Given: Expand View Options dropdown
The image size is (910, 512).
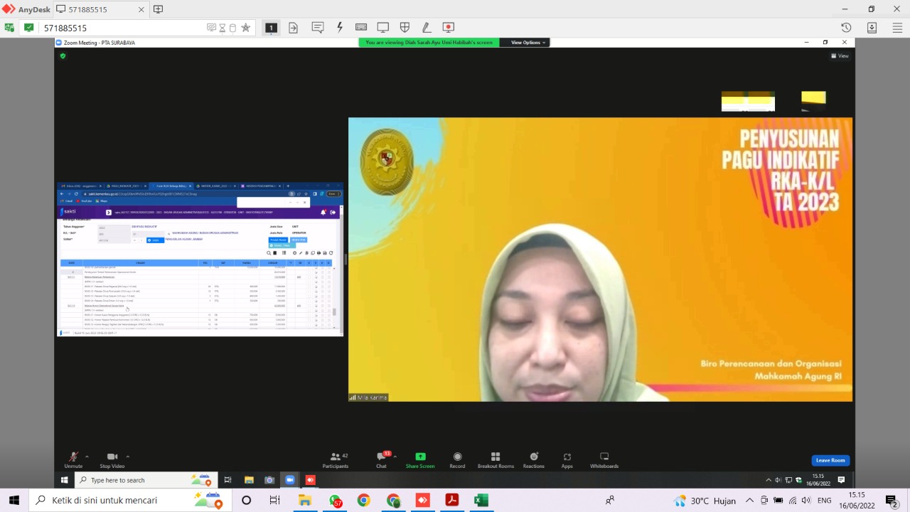Looking at the screenshot, I should coord(528,43).
